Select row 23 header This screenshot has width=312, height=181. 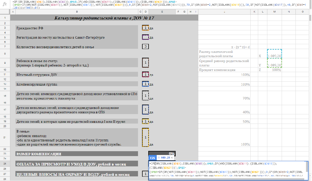pos(5,154)
